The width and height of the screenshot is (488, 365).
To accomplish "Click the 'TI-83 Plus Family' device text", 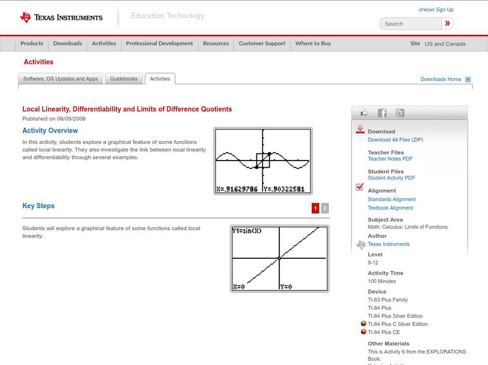I will [388, 300].
